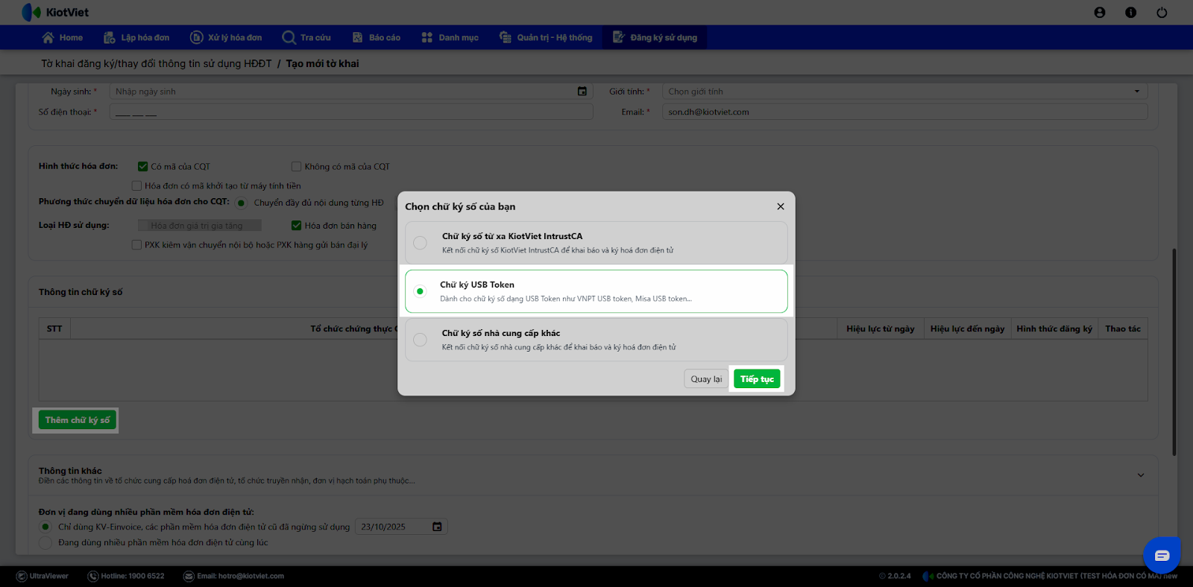
Task: Select Chữ ký USB Token radio option
Action: pyautogui.click(x=421, y=291)
